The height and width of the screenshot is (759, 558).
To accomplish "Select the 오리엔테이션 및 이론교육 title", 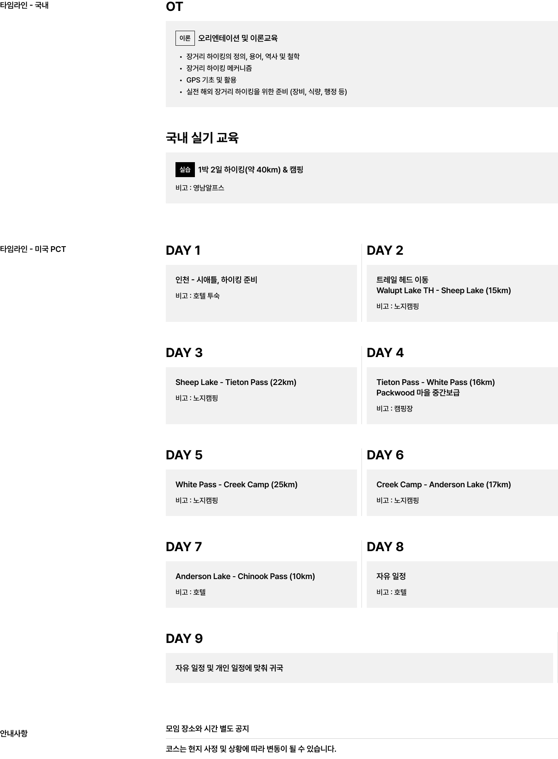I will [238, 38].
